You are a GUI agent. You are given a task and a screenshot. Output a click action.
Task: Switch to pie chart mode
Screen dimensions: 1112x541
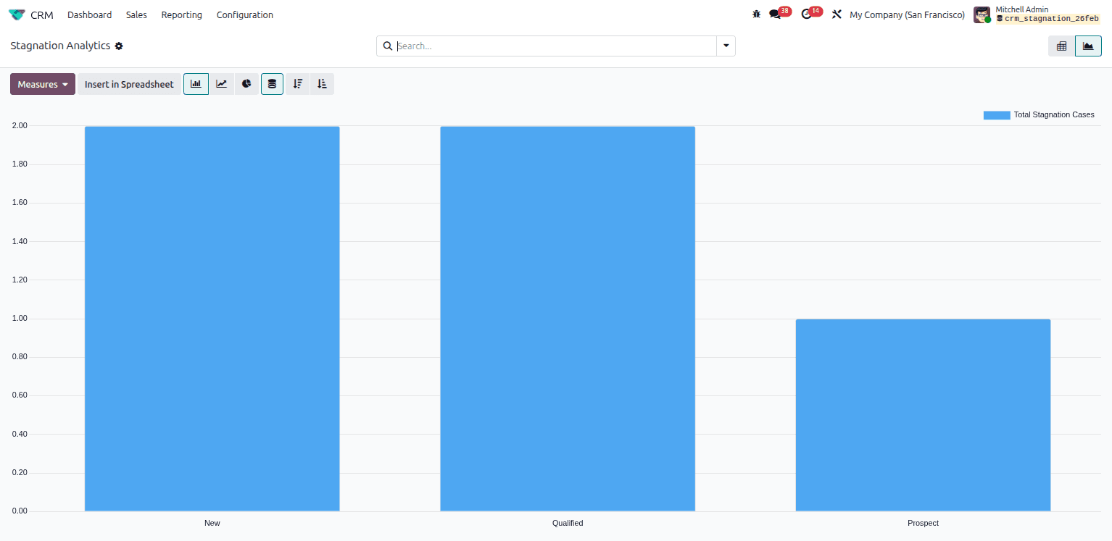point(246,83)
